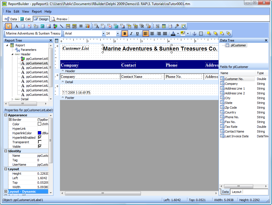
Task: Open the font color dropdown arrow
Action: 178,33
